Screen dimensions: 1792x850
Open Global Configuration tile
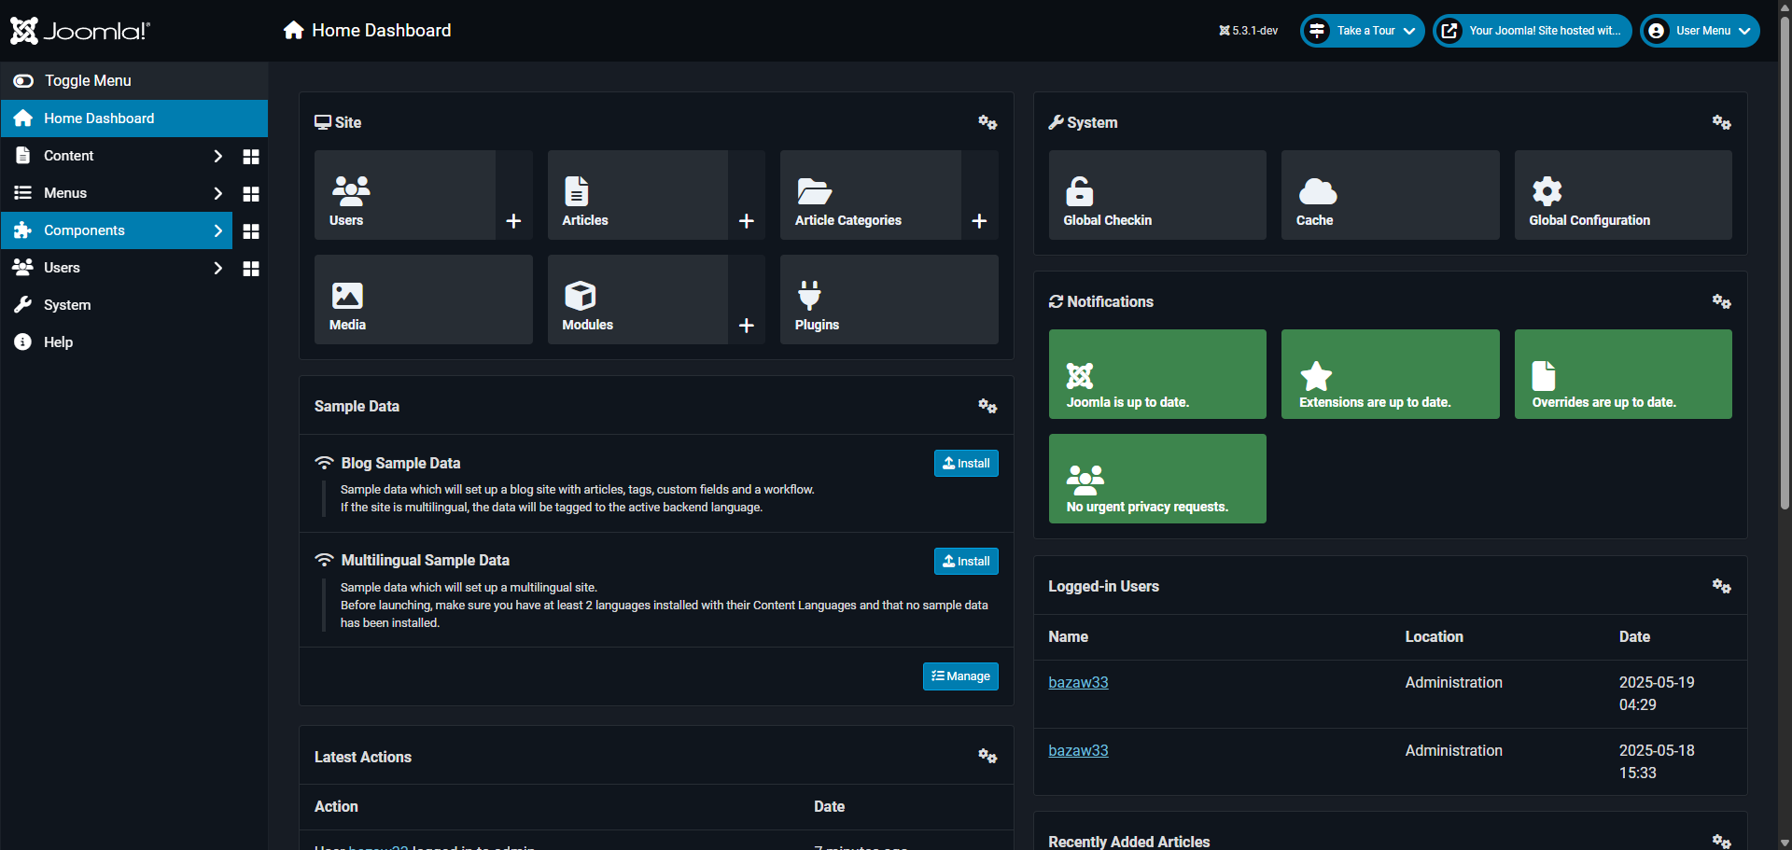tap(1623, 195)
